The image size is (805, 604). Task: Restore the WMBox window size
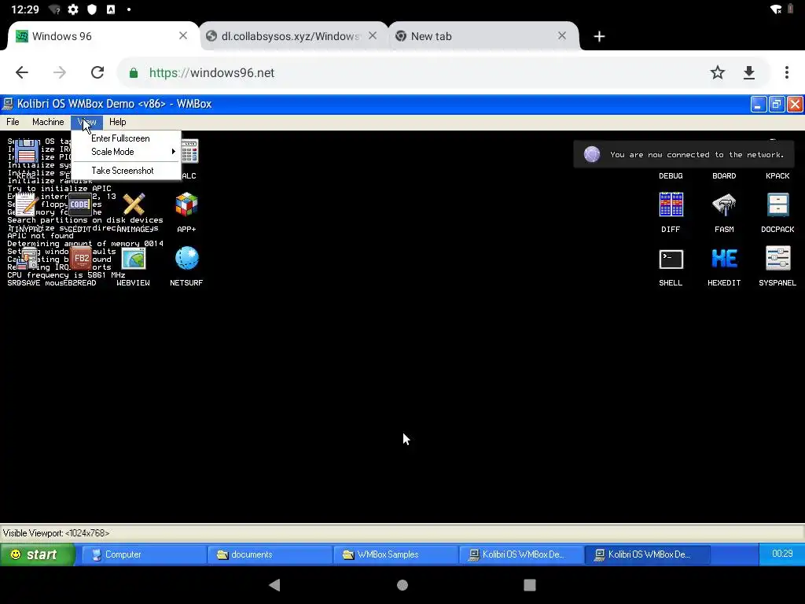coord(776,105)
